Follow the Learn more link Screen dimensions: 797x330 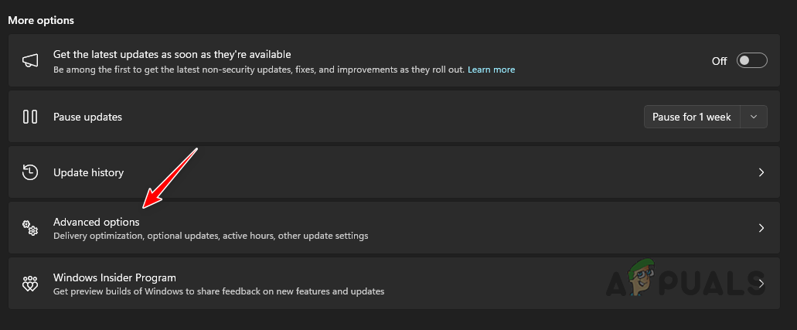click(x=491, y=70)
